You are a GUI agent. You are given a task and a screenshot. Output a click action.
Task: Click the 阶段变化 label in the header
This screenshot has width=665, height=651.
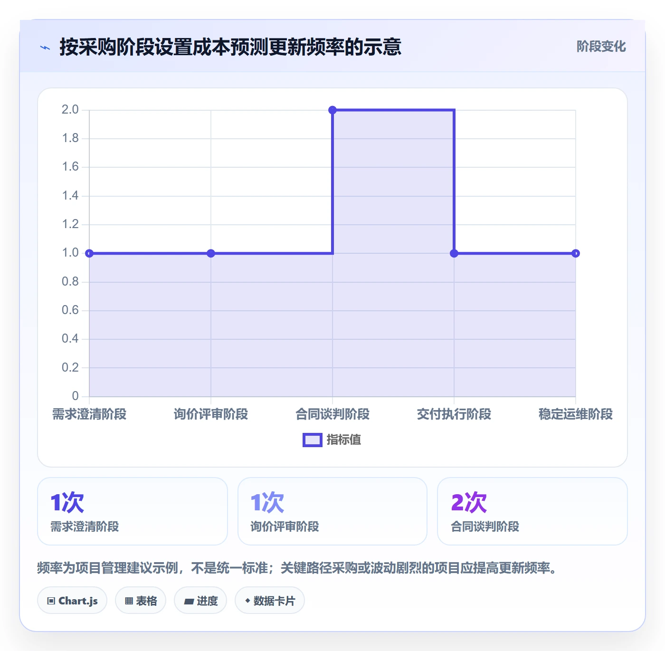pos(601,47)
